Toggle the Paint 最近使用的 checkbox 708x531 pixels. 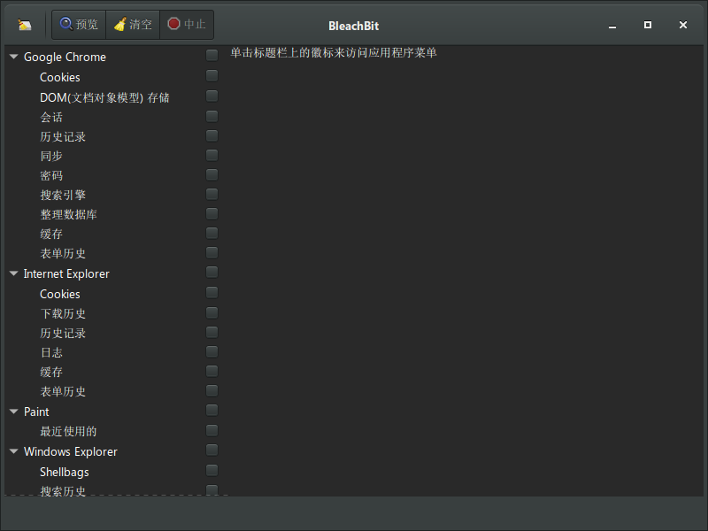click(x=212, y=430)
